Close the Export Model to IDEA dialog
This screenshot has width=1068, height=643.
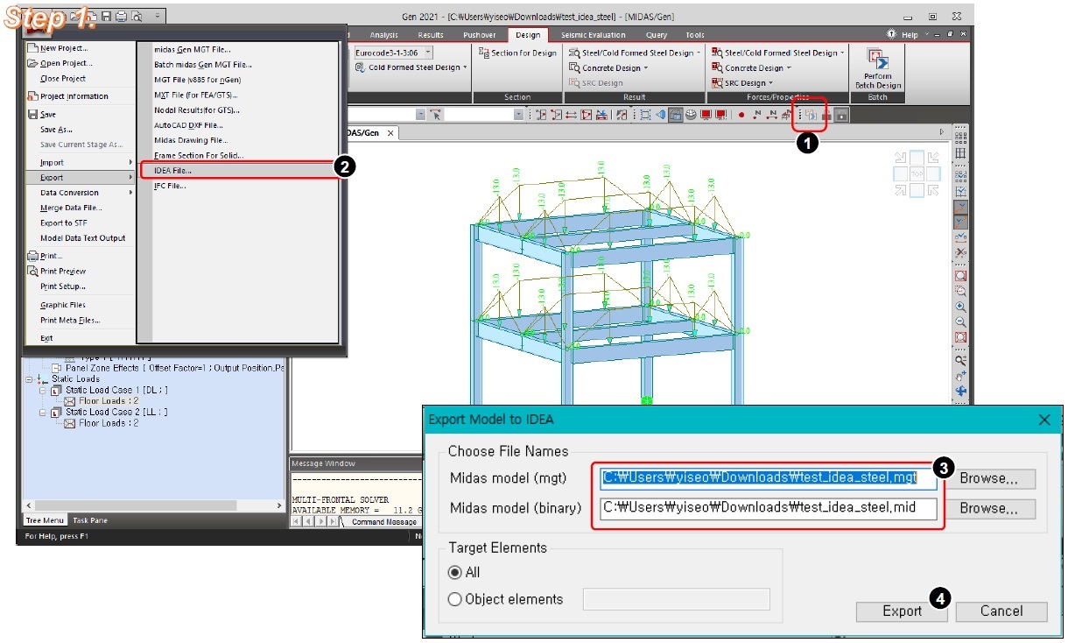click(x=1043, y=420)
